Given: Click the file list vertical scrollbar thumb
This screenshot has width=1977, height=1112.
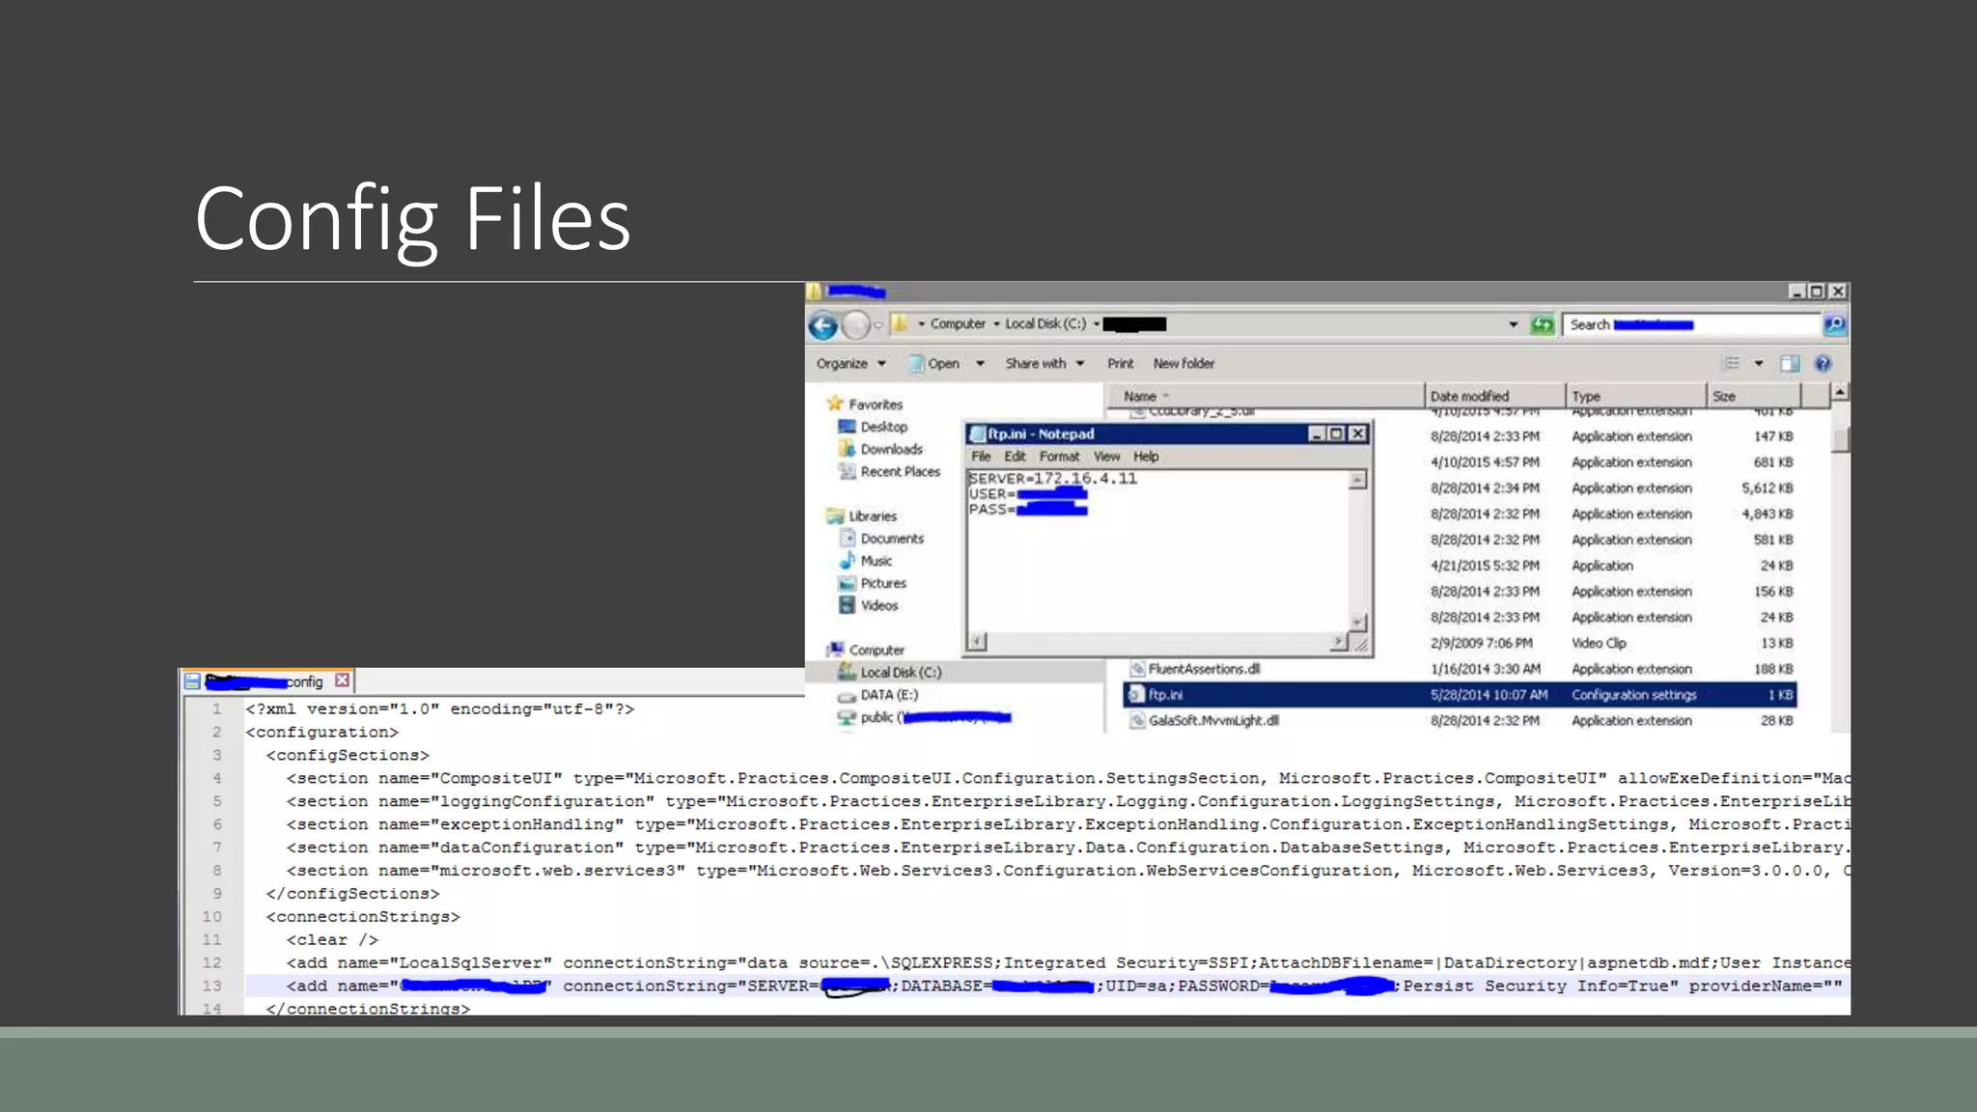Looking at the screenshot, I should [x=1840, y=439].
